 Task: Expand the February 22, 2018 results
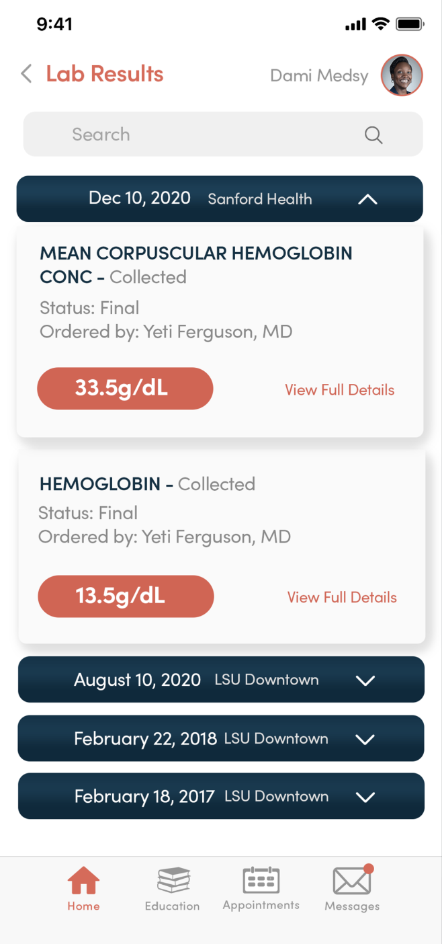click(365, 739)
